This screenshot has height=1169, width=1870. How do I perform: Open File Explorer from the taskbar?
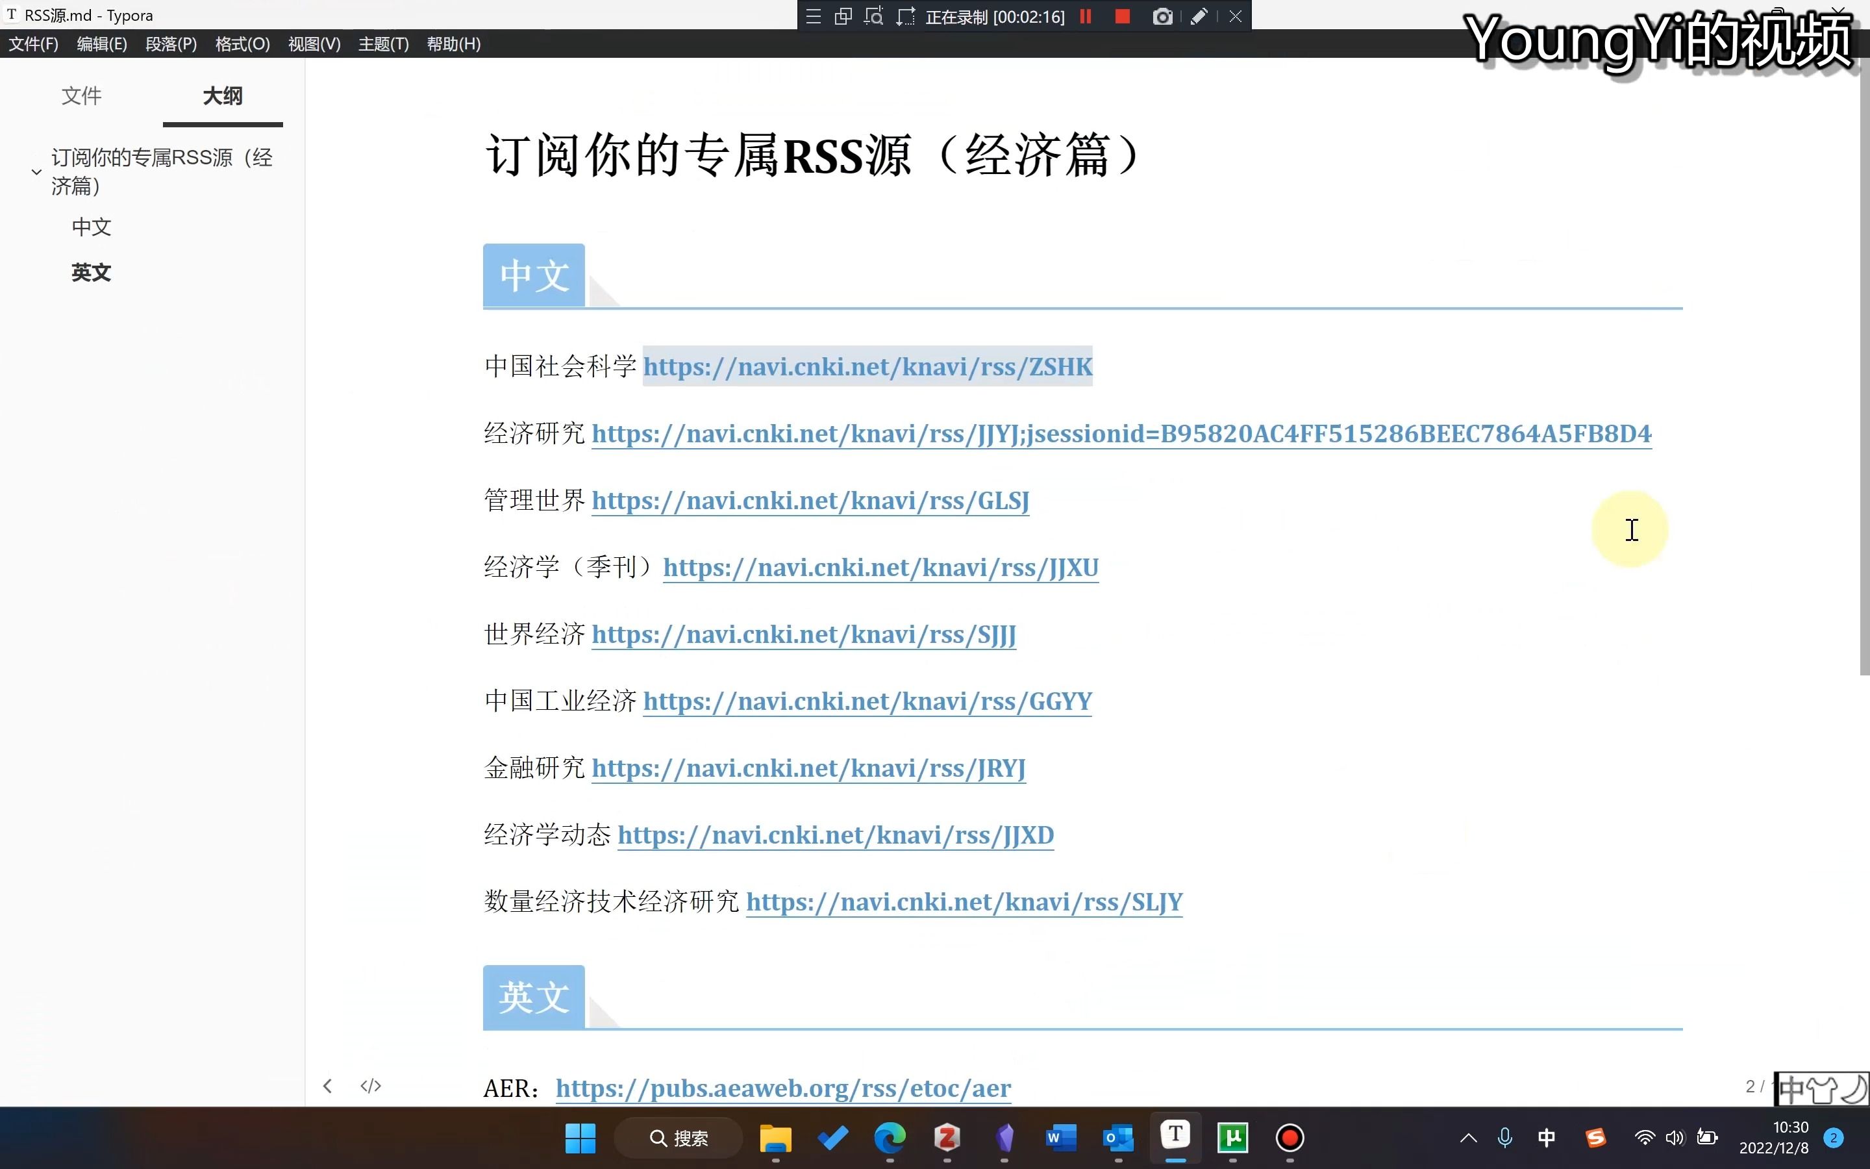775,1138
